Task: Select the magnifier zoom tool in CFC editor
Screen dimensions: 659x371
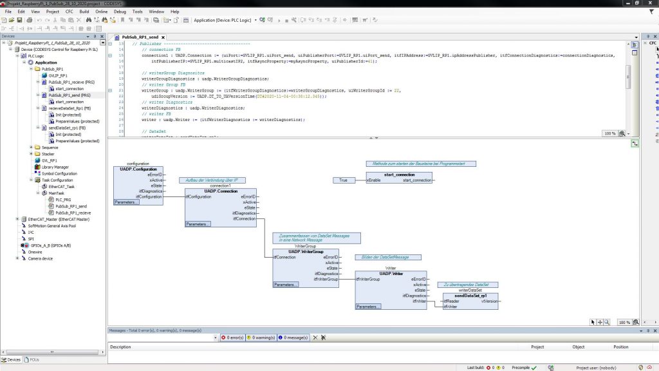Action: [x=607, y=322]
